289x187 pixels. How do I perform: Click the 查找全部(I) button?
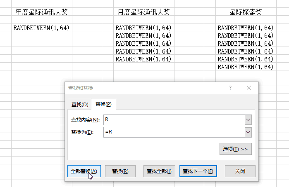pos(159,171)
